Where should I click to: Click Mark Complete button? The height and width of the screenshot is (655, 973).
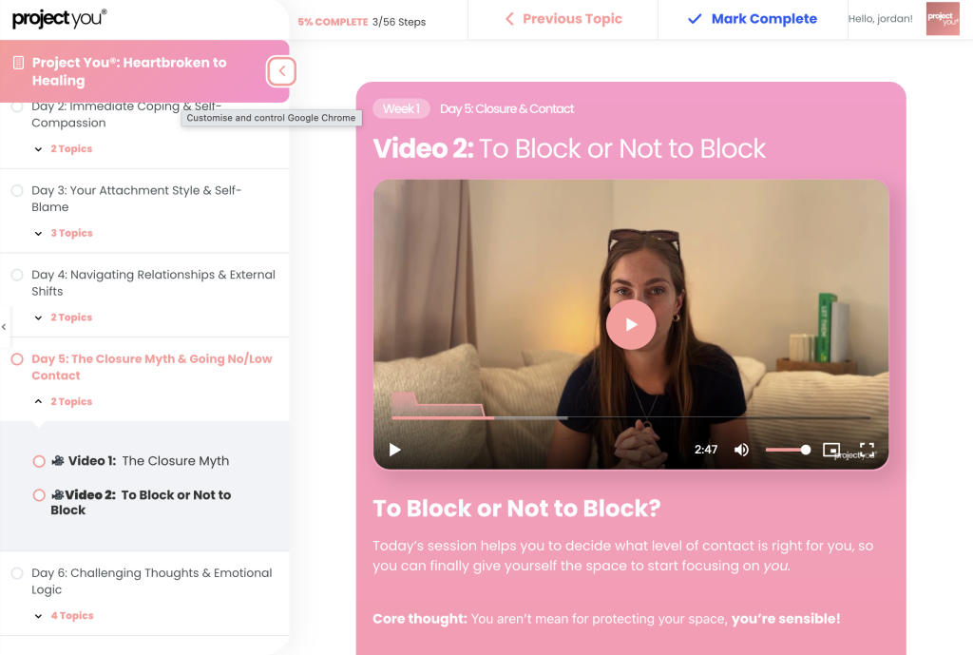tap(752, 19)
